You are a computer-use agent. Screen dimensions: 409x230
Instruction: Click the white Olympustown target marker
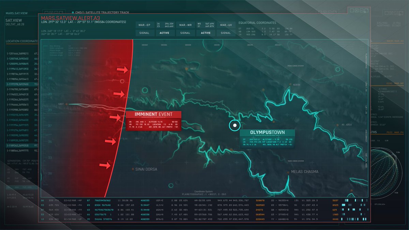(x=235, y=125)
